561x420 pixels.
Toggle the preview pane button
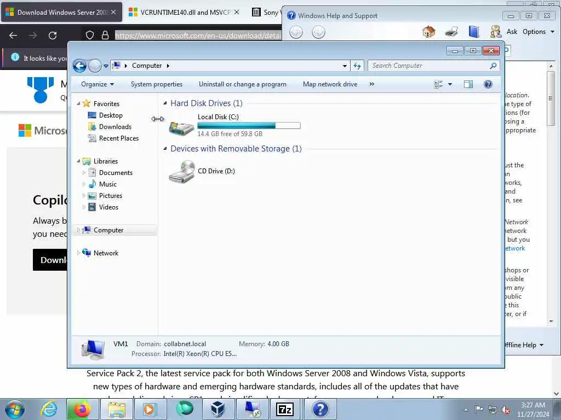(468, 84)
